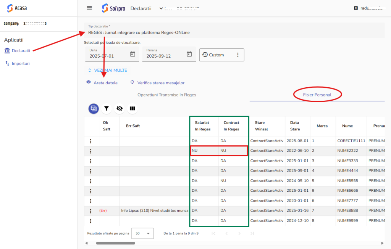Open Declaratii in the sidebar
This screenshot has width=391, height=249.
pyautogui.click(x=21, y=51)
